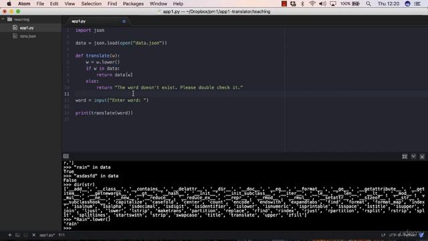Switch to the app1.py editor tab
428x241 pixels.
coord(79,21)
